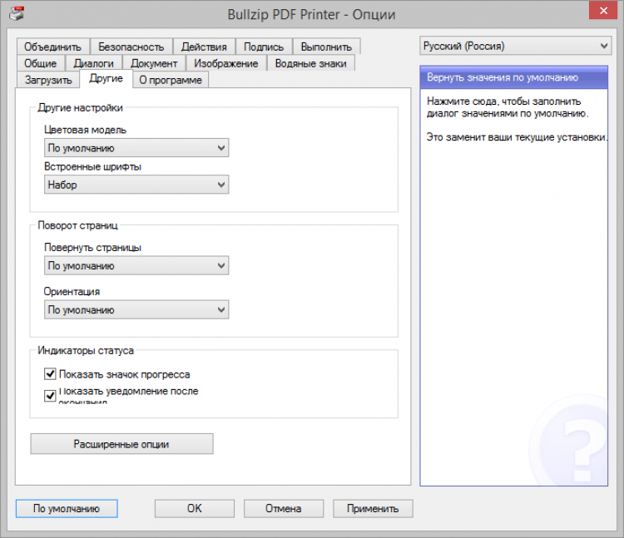Switch to the "Объединить" tab
The image size is (624, 538).
coord(53,47)
